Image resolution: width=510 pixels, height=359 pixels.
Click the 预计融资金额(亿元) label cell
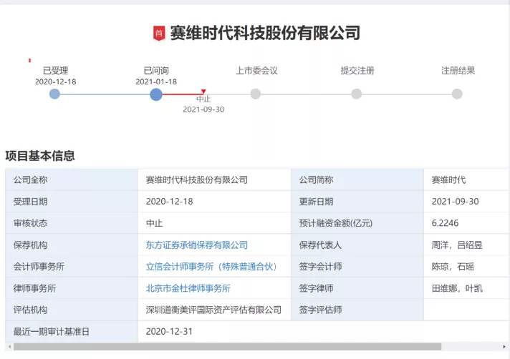pos(357,223)
